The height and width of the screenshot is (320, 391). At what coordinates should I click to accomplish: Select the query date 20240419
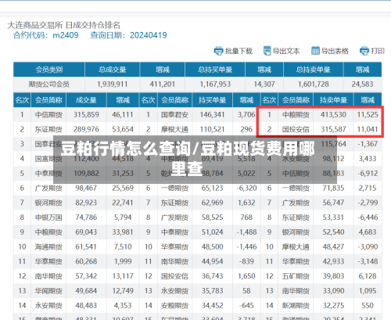point(149,35)
